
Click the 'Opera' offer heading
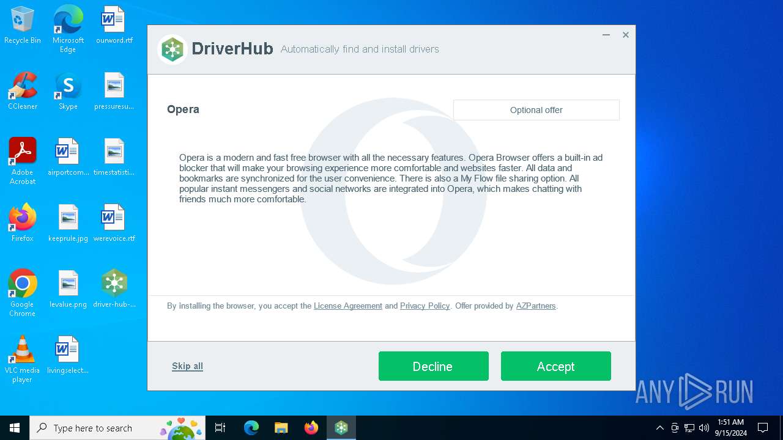coord(183,109)
